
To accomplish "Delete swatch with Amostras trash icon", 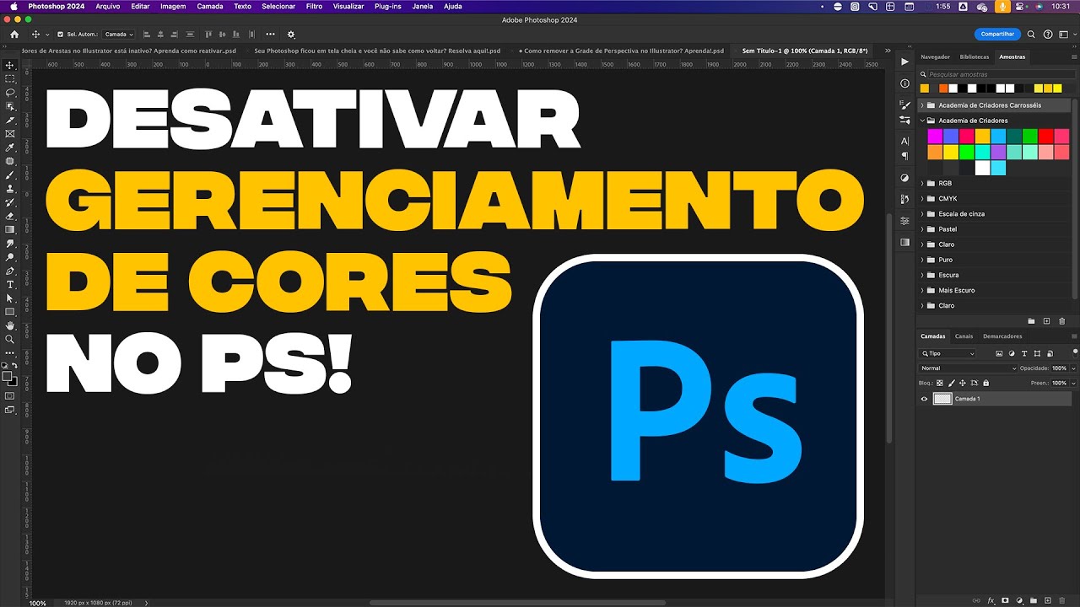I will coord(1061,321).
